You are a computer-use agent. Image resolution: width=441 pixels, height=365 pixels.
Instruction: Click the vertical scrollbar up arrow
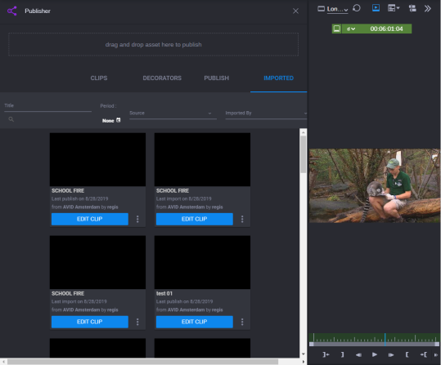pyautogui.click(x=303, y=132)
